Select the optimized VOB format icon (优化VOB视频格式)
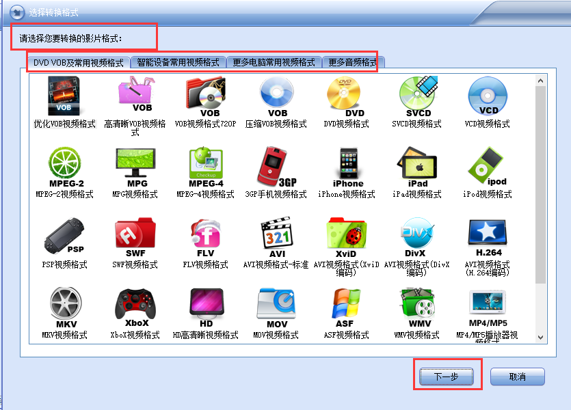Viewport: 571px width, 410px height. [x=64, y=96]
